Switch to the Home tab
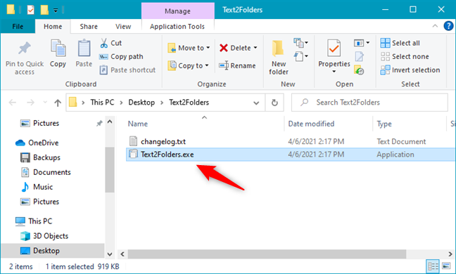 coord(53,27)
